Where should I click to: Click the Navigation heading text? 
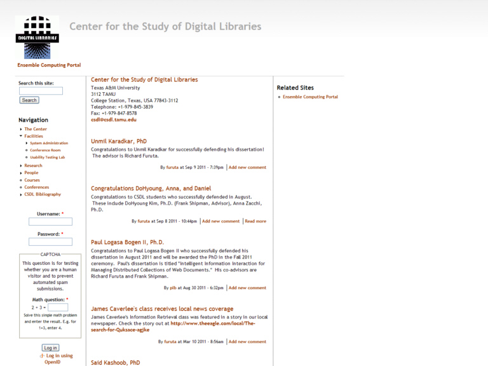point(33,120)
